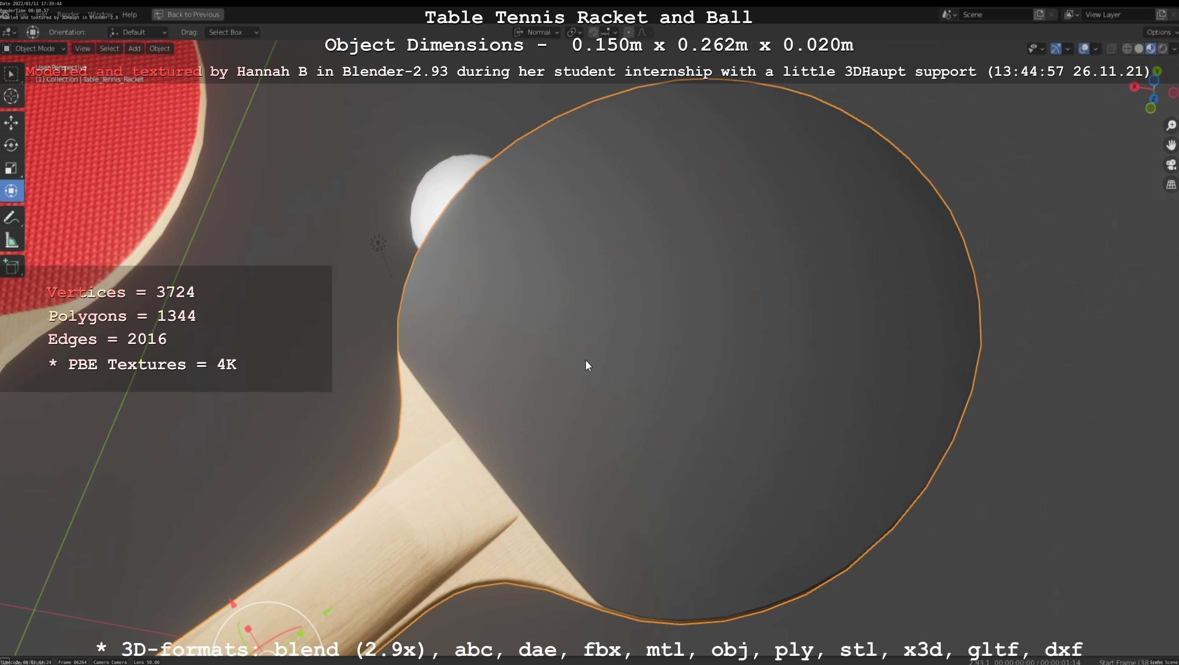Choose the Scale tool

(11, 168)
